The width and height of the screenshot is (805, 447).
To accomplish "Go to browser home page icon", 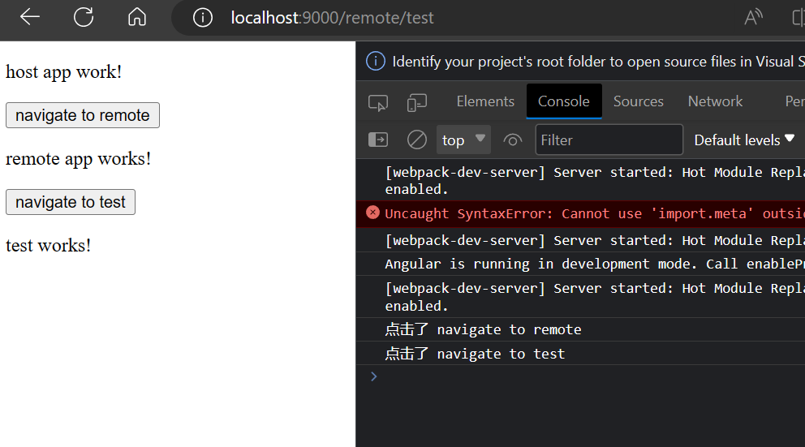I will (137, 17).
